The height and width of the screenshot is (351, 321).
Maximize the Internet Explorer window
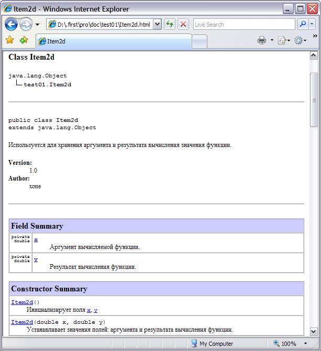[x=300, y=9]
